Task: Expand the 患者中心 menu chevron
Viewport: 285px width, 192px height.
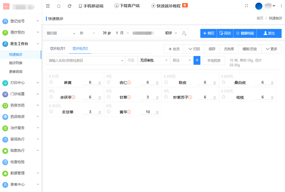Action: pos(38,184)
